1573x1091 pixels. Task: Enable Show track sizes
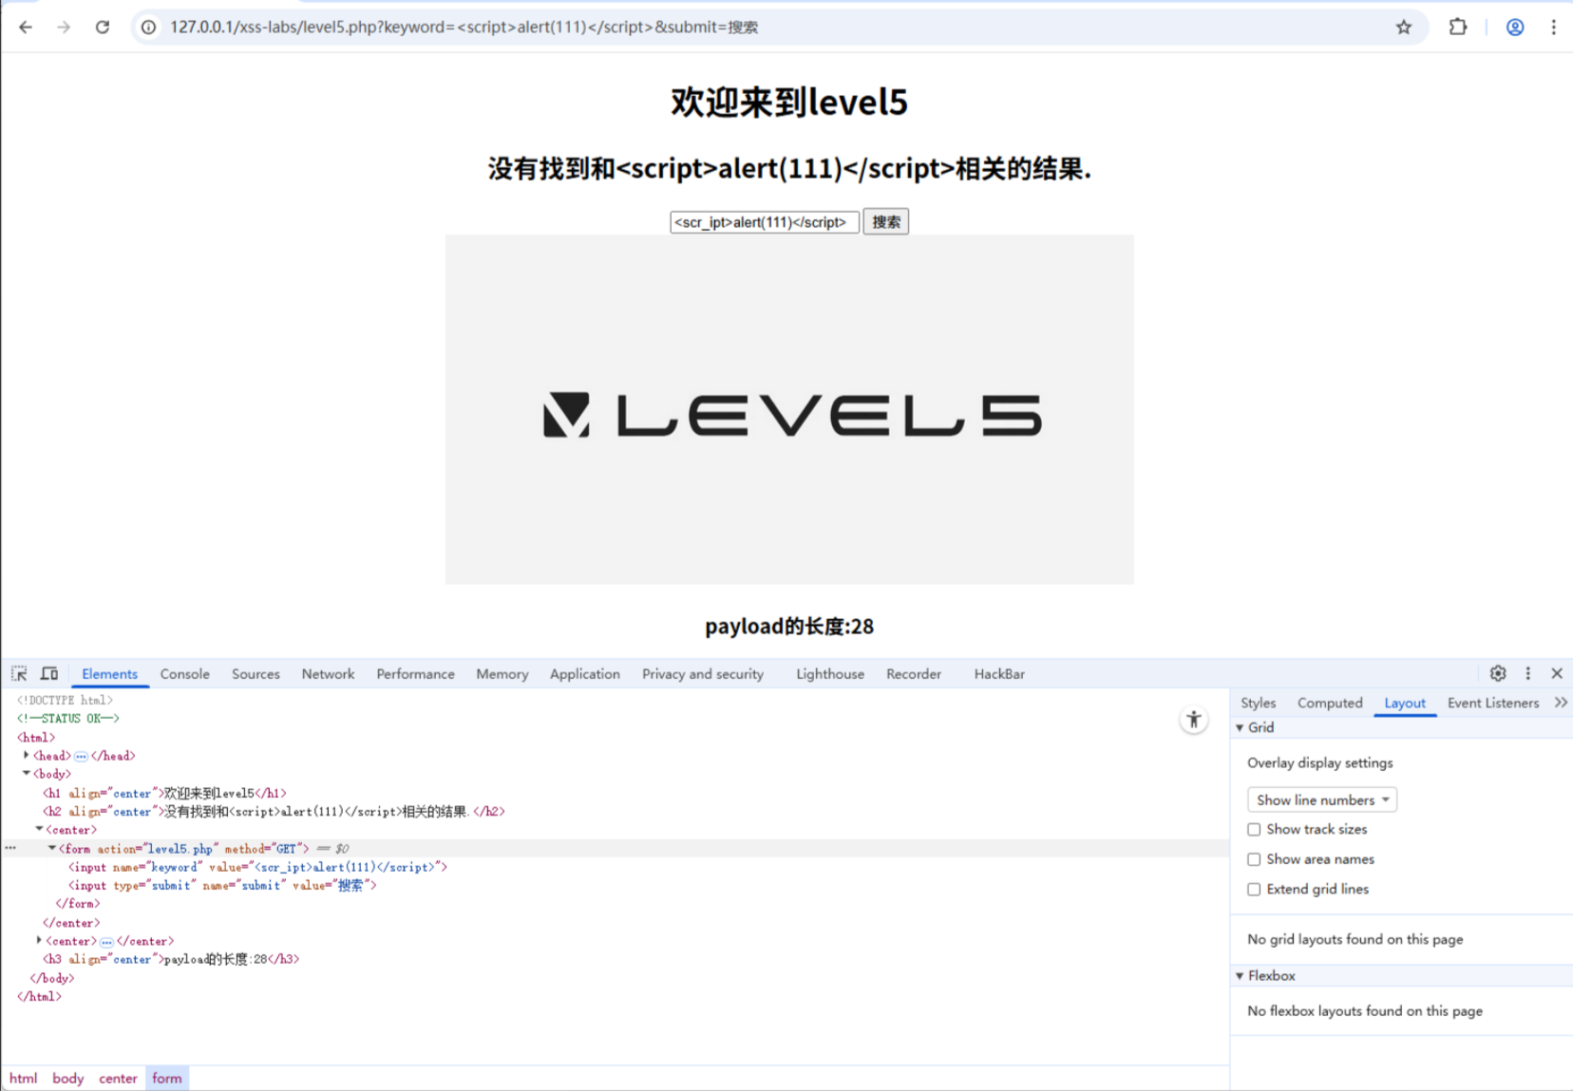tap(1254, 829)
